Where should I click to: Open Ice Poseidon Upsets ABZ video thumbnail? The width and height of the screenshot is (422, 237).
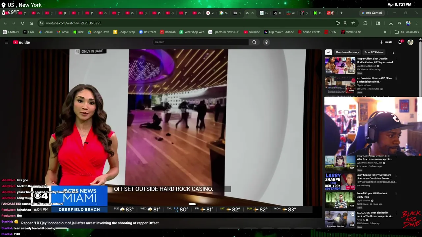point(340,85)
